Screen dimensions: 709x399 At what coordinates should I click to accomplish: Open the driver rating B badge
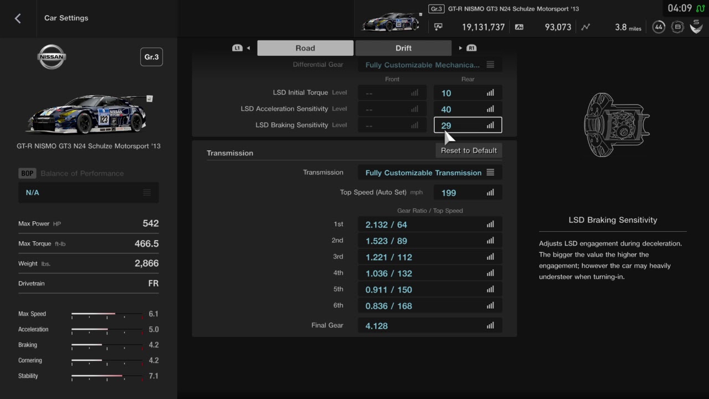pyautogui.click(x=677, y=27)
